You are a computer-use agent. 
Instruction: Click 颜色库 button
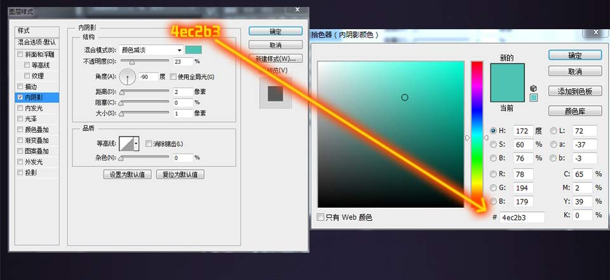tap(574, 111)
